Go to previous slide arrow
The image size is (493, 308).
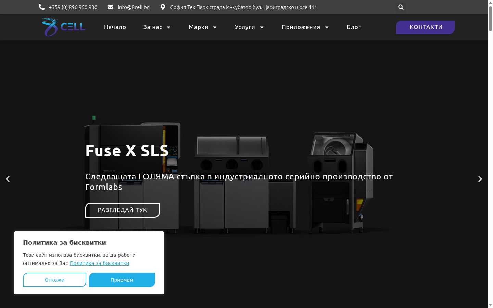coord(8,179)
